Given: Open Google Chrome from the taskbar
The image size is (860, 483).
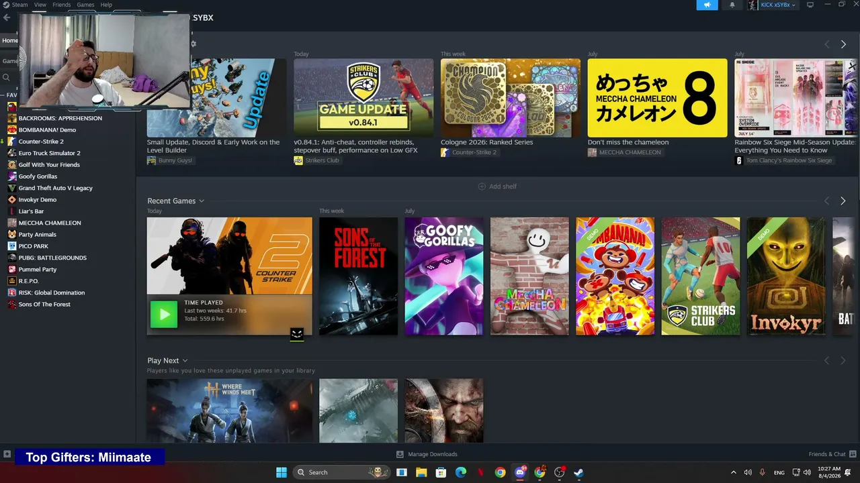Looking at the screenshot, I should 500,472.
